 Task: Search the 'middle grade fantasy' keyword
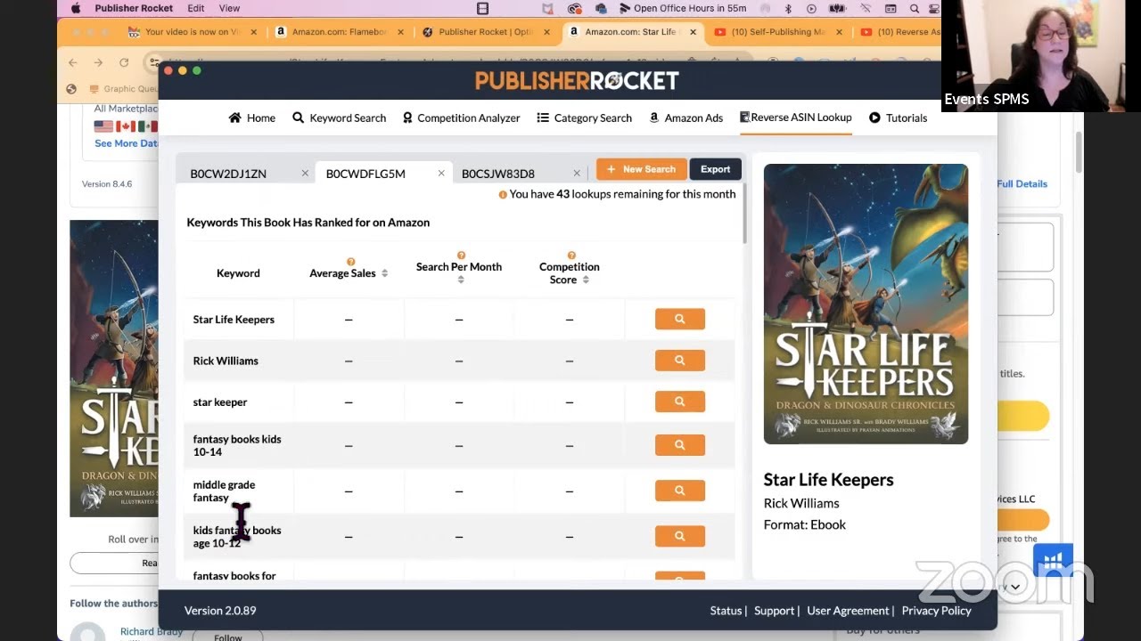point(680,491)
